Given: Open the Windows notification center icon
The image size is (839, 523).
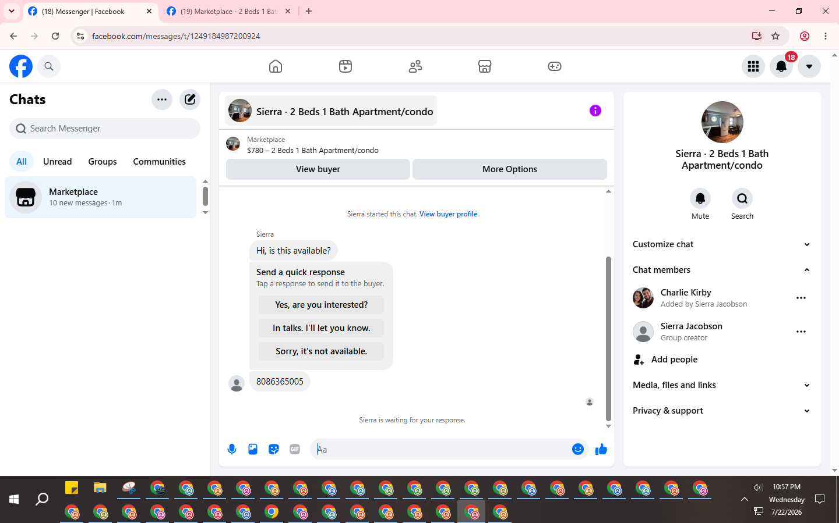Looking at the screenshot, I should [820, 499].
